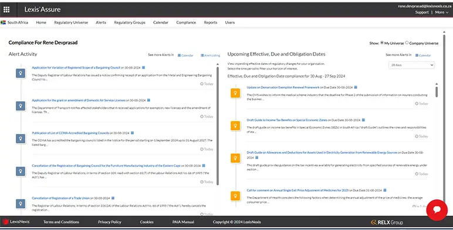The width and height of the screenshot is (453, 230).
Task: Open Update on Demarcation Exemption Renewal Framework
Action: point(283,87)
